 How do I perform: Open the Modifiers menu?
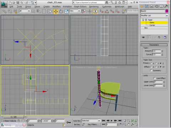click(57, 7)
